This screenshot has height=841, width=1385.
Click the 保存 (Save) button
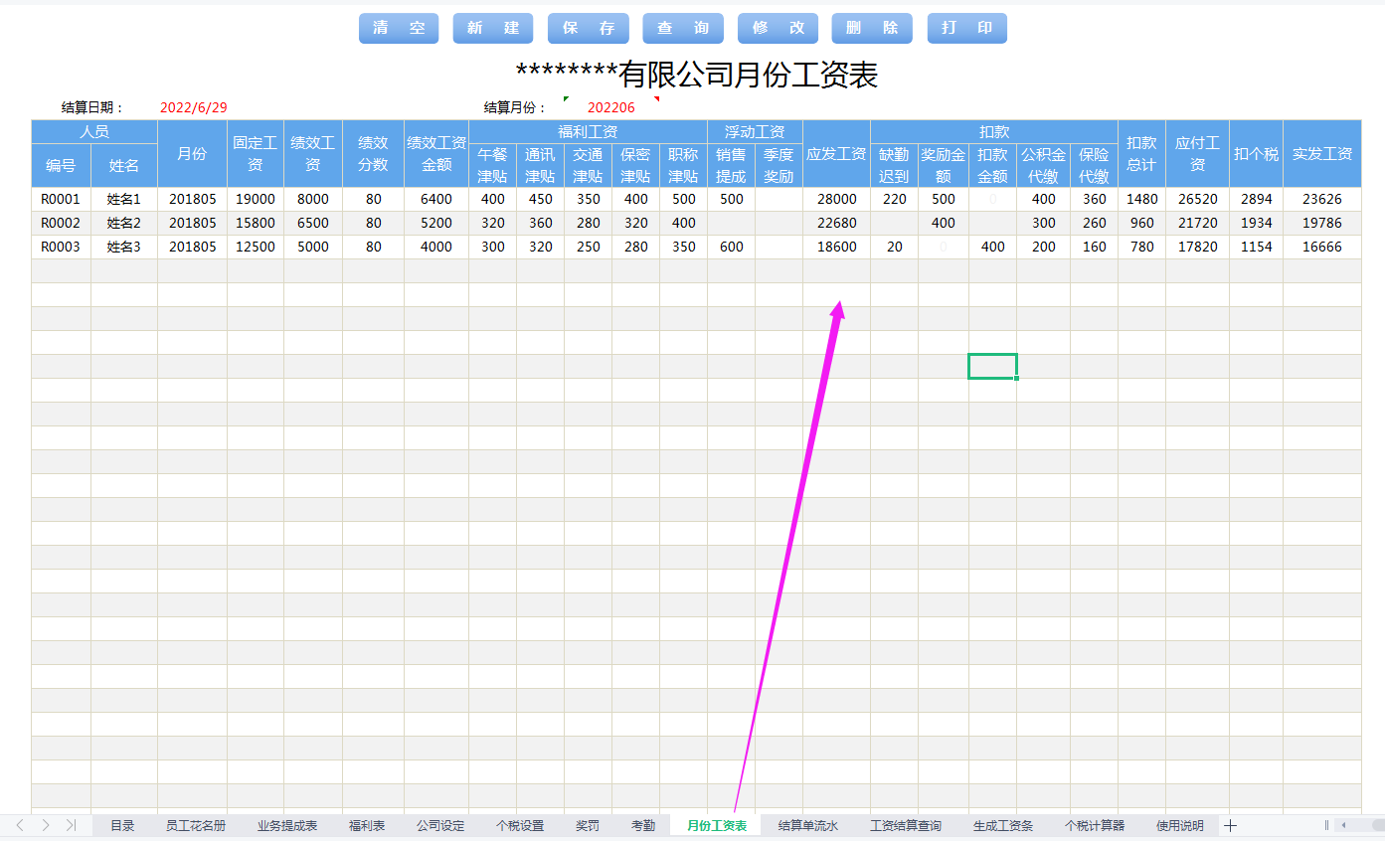point(588,28)
